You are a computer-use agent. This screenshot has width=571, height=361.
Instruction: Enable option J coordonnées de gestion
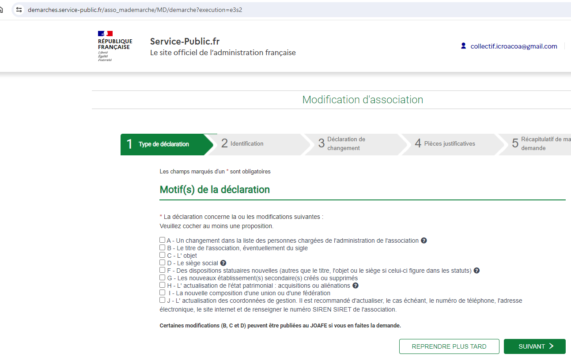coord(163,300)
